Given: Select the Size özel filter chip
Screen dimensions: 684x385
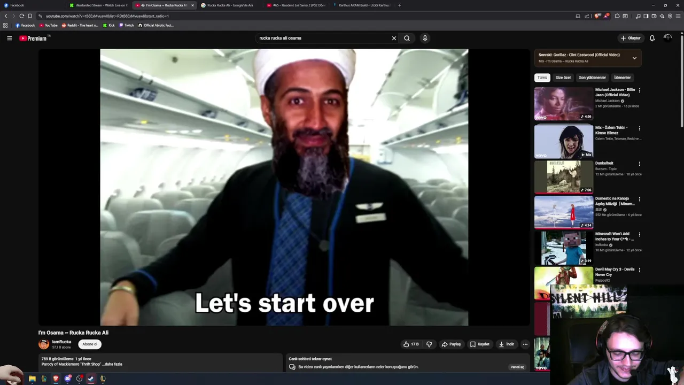Looking at the screenshot, I should tap(563, 78).
